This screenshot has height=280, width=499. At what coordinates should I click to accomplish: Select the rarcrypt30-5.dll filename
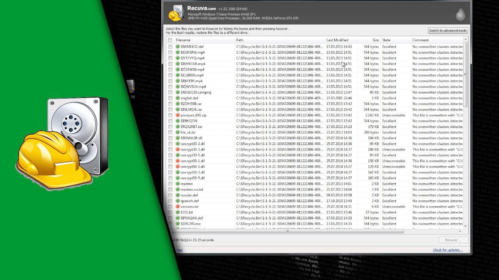click(x=193, y=155)
